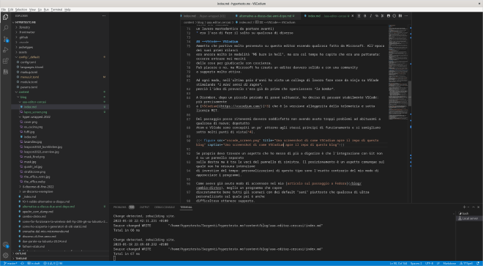Open the Accounts icon above the gear
Image resolution: width=483 pixels, height=266 pixels.
pyautogui.click(x=6, y=245)
